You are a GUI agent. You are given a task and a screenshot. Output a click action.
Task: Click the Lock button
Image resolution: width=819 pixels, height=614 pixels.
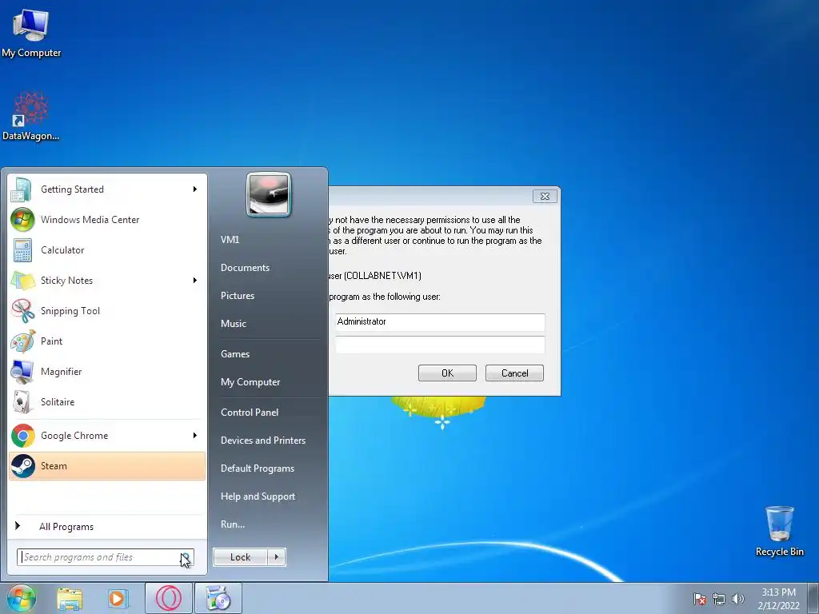click(x=240, y=557)
